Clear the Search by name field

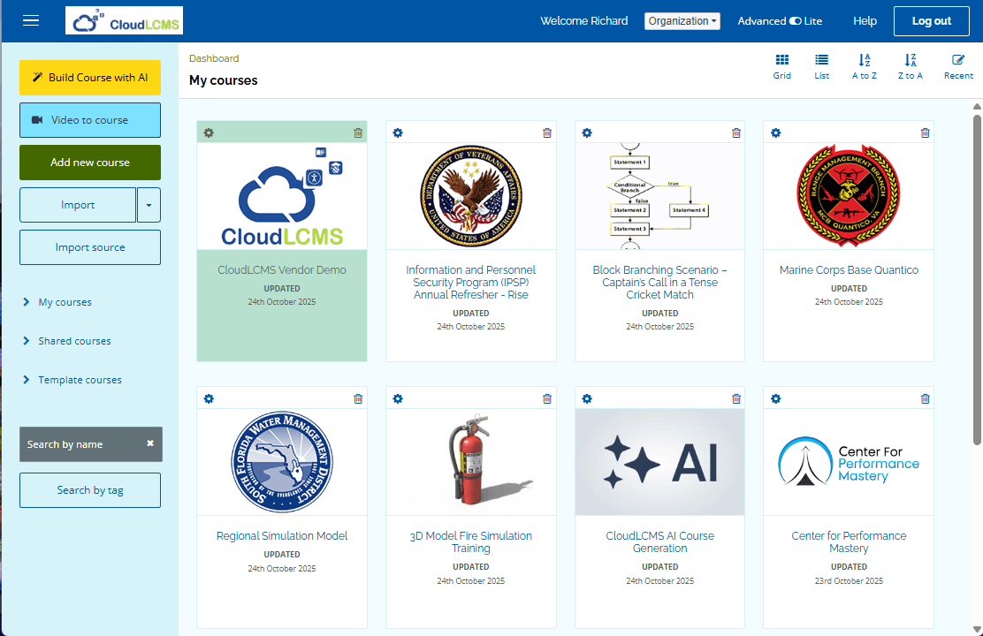tap(149, 444)
